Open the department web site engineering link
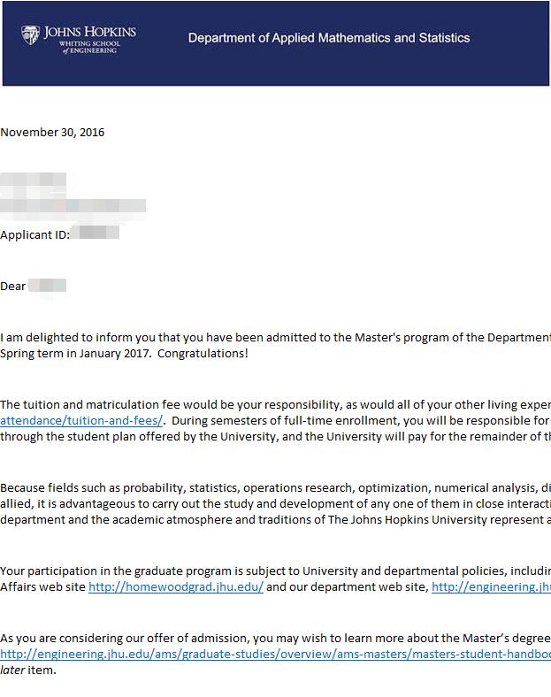This screenshot has width=551, height=697. click(x=491, y=586)
